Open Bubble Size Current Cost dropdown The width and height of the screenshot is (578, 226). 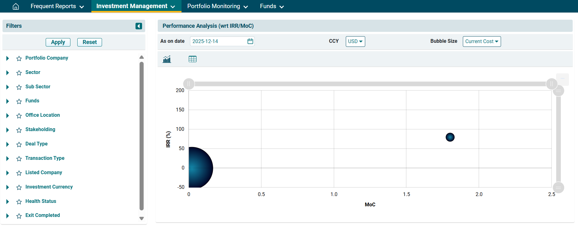(x=482, y=42)
